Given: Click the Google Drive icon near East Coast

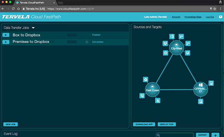Looking at the screenshot, I should tap(146, 80).
